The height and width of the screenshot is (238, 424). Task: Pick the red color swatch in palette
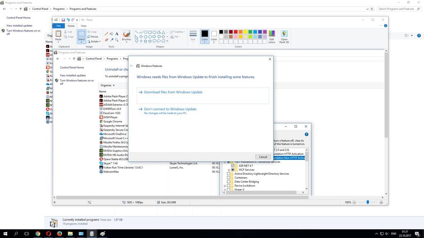coord(236,32)
